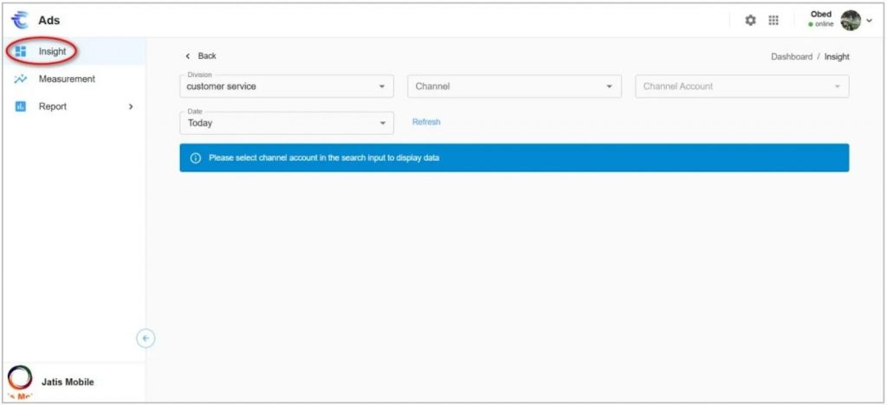Click the Report bar-chart icon
Viewport: 887px width, 405px height.
(x=22, y=106)
